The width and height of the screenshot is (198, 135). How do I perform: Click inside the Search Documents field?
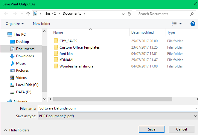[163, 14]
